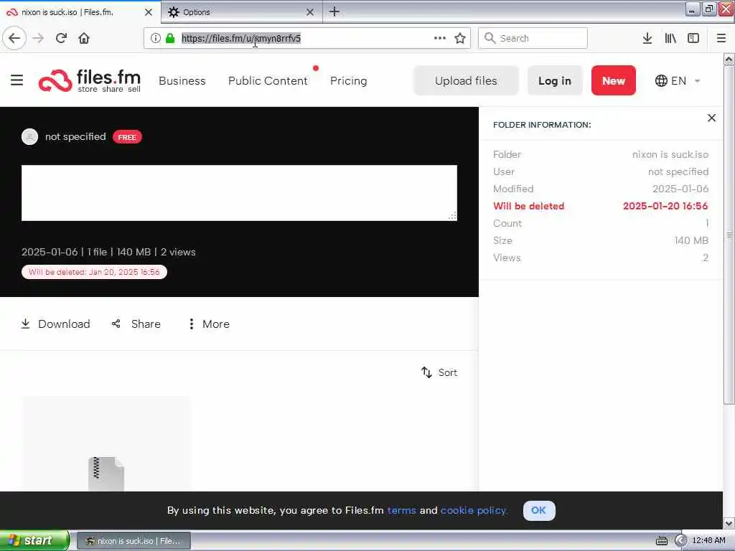This screenshot has height=551, width=735.
Task: Expand the EN language dropdown
Action: pos(678,80)
